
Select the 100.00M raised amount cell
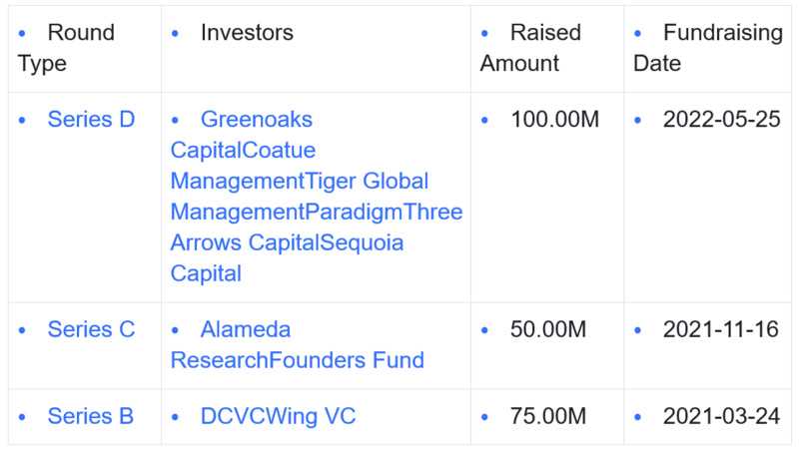click(554, 120)
